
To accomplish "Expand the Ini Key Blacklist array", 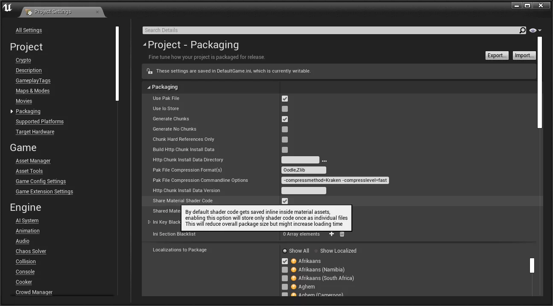I will click(149, 222).
